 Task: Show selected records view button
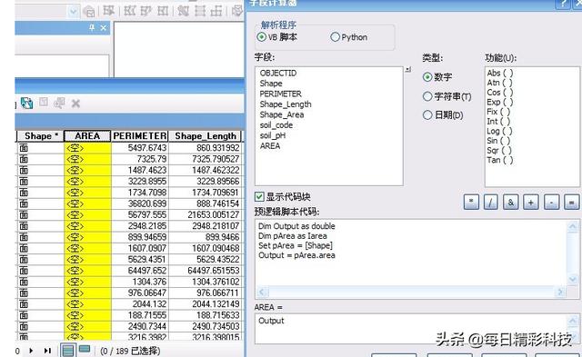click(85, 349)
